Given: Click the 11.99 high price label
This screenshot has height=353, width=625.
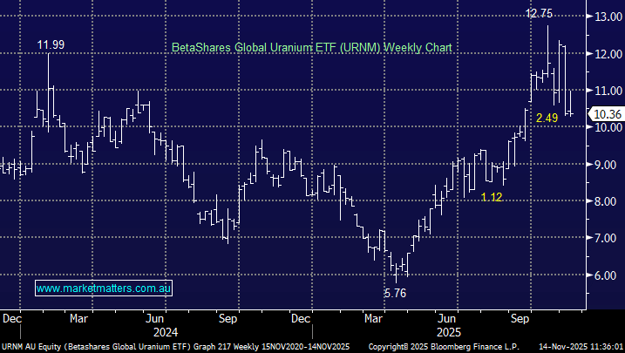Looking at the screenshot, I should pyautogui.click(x=51, y=44).
